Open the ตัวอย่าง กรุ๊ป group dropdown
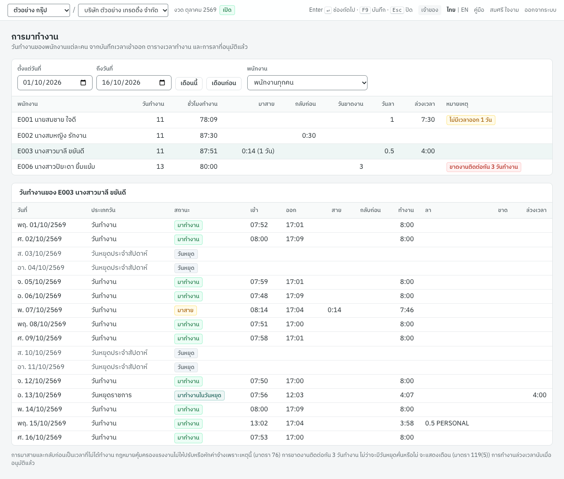 pyautogui.click(x=39, y=10)
